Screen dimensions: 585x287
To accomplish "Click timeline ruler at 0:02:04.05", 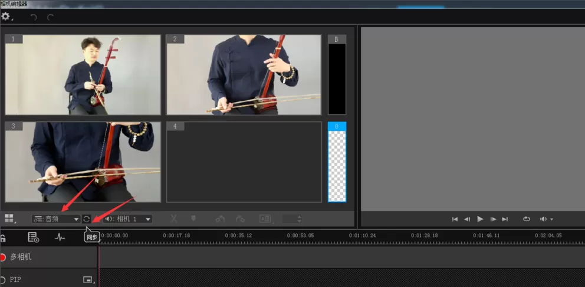I will [548, 236].
